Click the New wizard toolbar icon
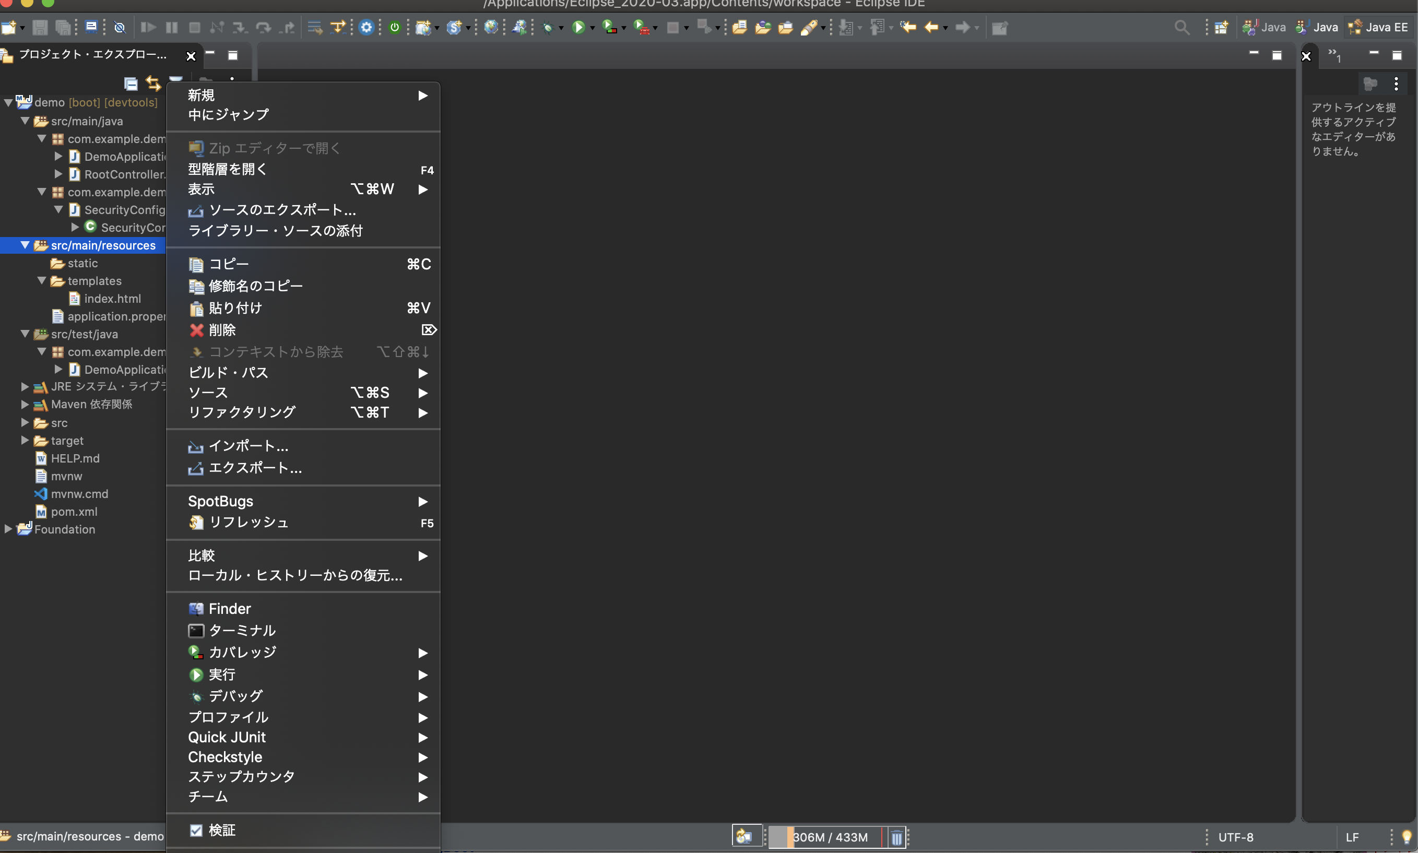Viewport: 1418px width, 853px height. [x=9, y=27]
